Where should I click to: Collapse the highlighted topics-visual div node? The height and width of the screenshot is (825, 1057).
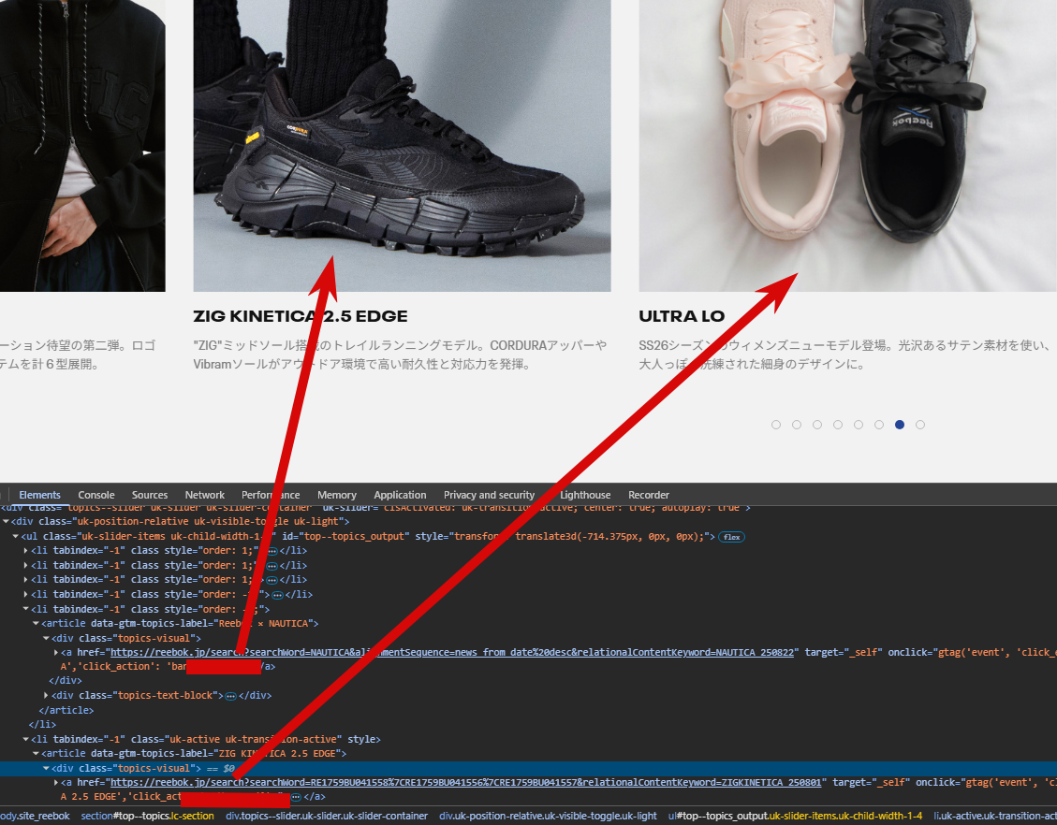tap(47, 769)
